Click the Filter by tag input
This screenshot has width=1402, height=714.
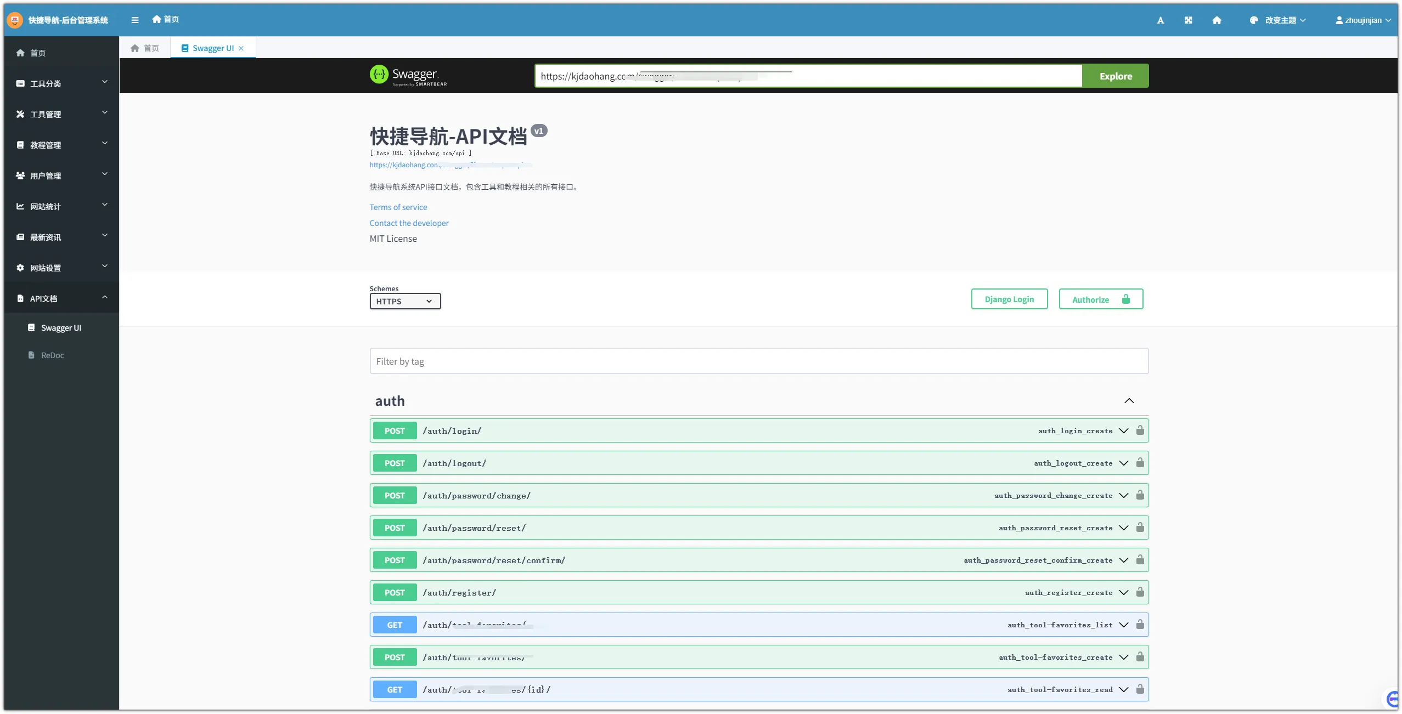click(x=758, y=361)
